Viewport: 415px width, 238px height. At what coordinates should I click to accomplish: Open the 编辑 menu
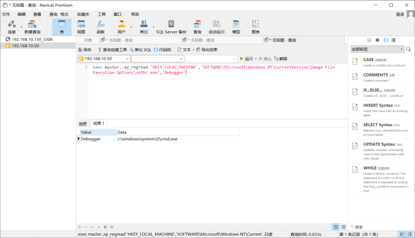[22, 14]
